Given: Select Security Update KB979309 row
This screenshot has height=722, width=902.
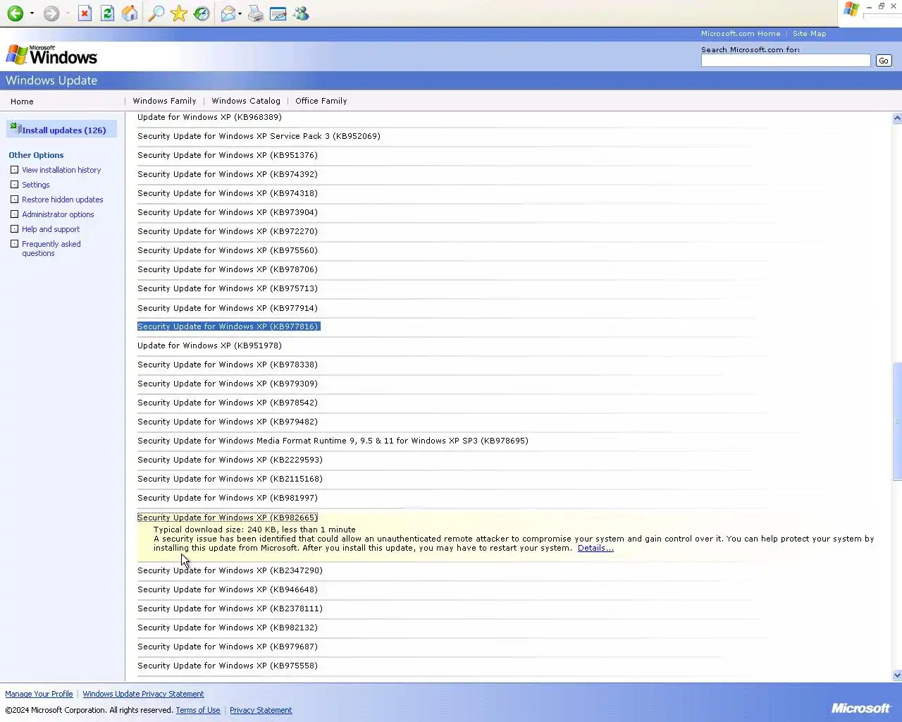Looking at the screenshot, I should tap(228, 384).
